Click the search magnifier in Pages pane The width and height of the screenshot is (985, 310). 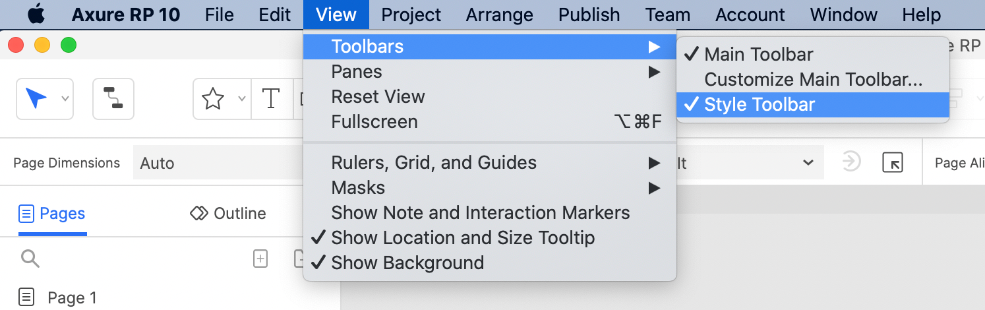[30, 259]
